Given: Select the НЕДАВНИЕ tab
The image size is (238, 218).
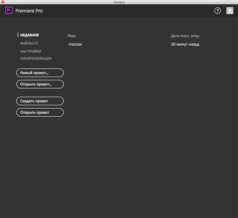Looking at the screenshot, I should (x=29, y=35).
